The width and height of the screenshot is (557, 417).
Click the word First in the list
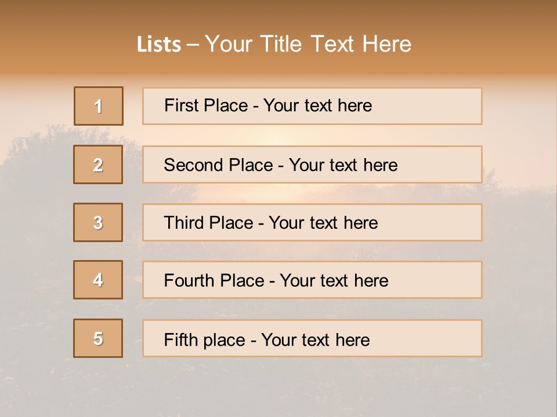click(x=182, y=105)
